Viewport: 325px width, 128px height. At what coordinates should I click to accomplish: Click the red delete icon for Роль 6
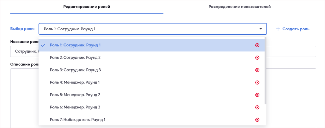(x=257, y=107)
